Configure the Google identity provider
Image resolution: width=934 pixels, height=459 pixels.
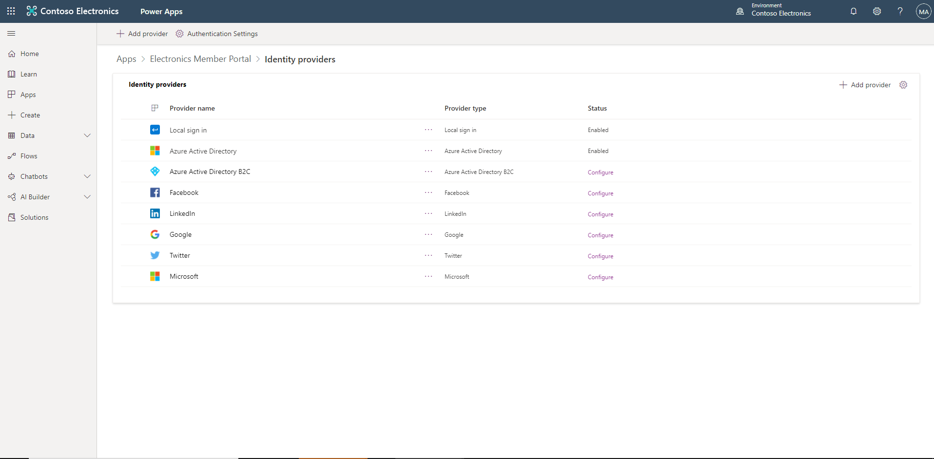(x=600, y=235)
